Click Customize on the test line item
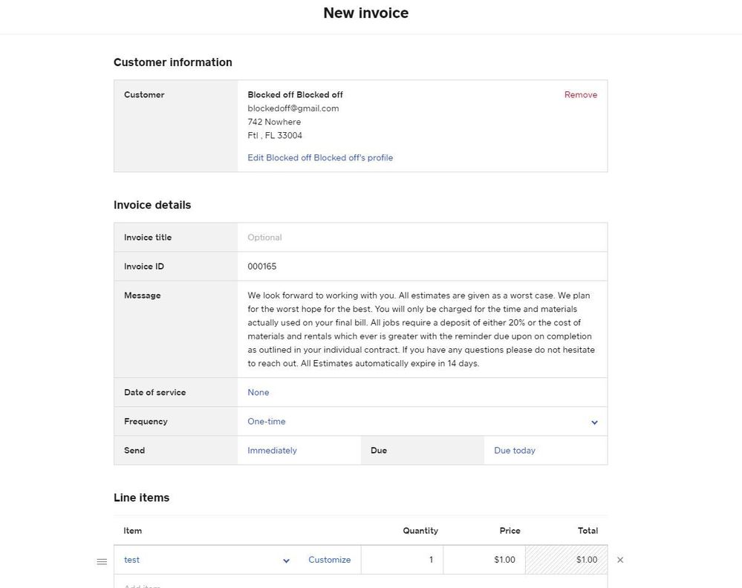Screen dimensions: 742x588 coord(329,560)
